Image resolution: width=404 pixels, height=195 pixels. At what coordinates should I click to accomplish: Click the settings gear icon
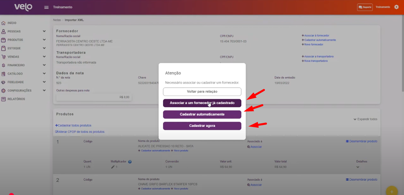coord(396,7)
